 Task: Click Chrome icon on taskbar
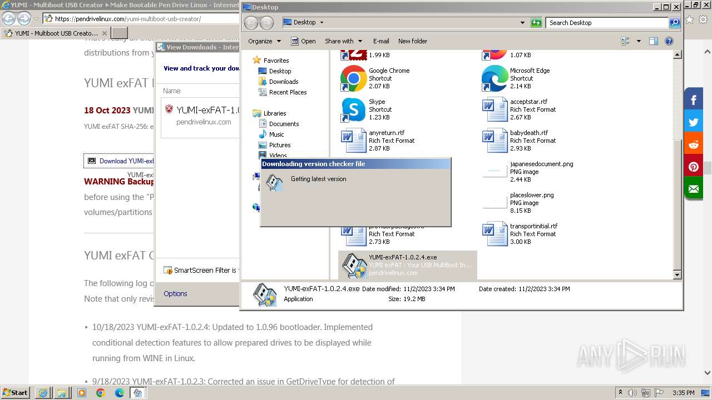[101, 393]
